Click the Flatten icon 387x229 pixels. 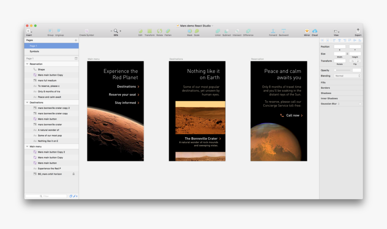pos(168,31)
